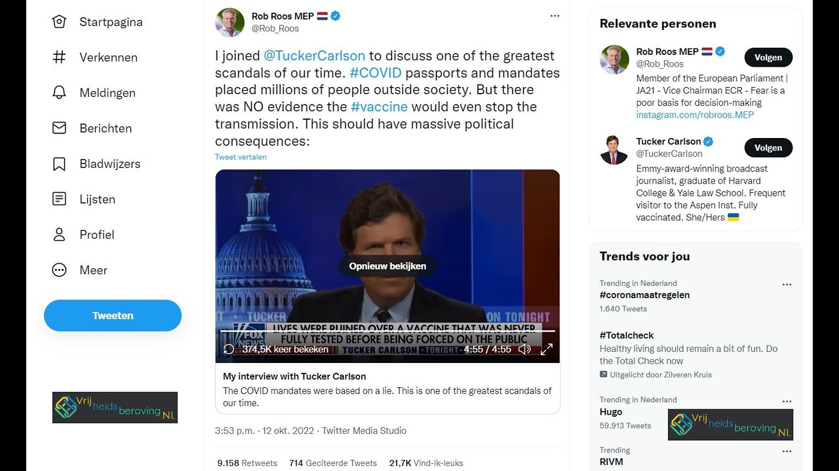This screenshot has width=839, height=471.
Task: Click the blue Tweeten button
Action: click(113, 315)
